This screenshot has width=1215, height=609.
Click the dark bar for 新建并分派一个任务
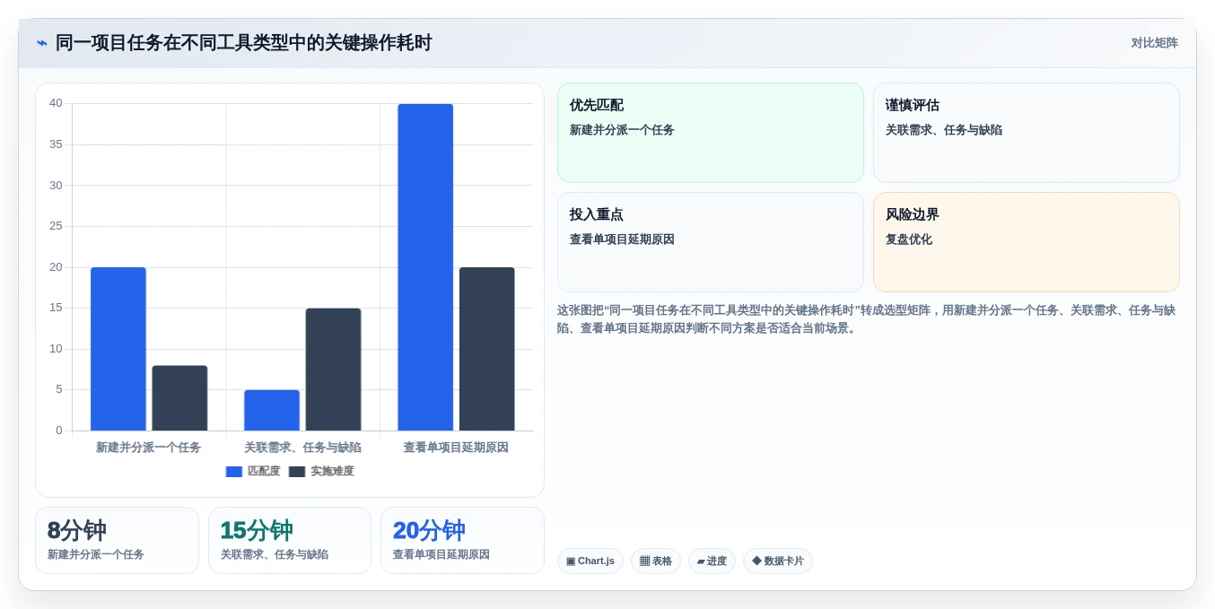179,398
